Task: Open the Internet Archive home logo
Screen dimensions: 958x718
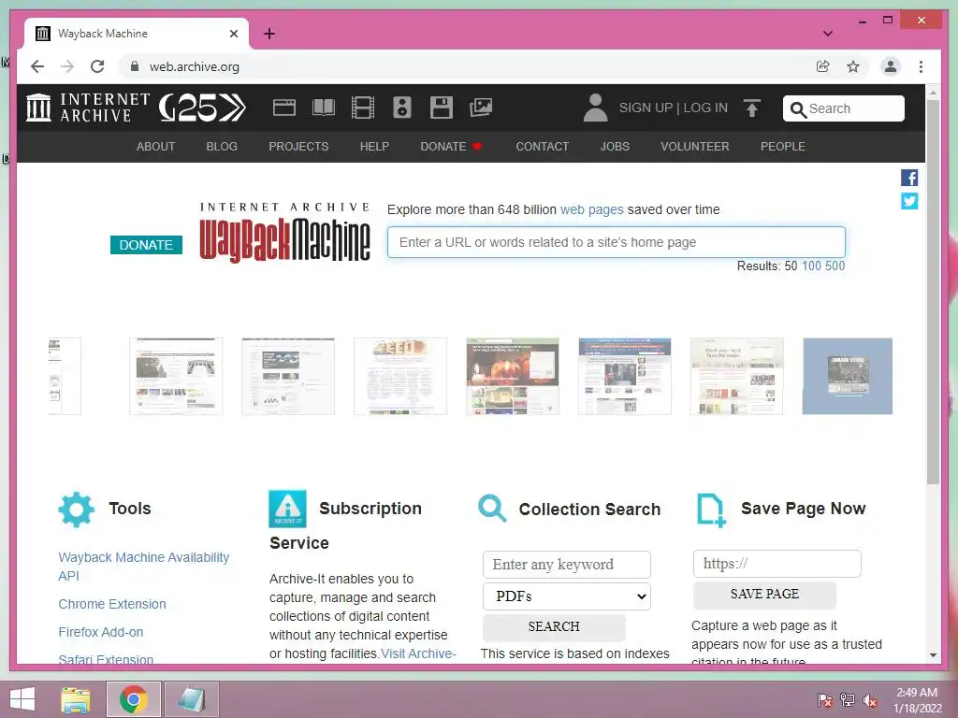Action: (87, 108)
